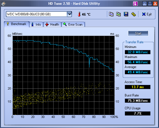Click the Access Time 13.7 ms field
The image size is (159, 128).
[138, 87]
